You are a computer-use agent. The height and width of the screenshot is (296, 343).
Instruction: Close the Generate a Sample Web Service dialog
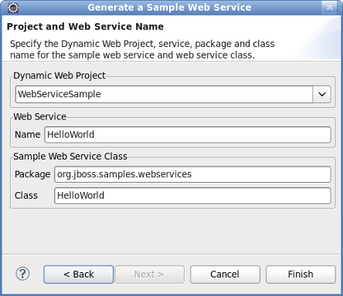tap(329, 8)
